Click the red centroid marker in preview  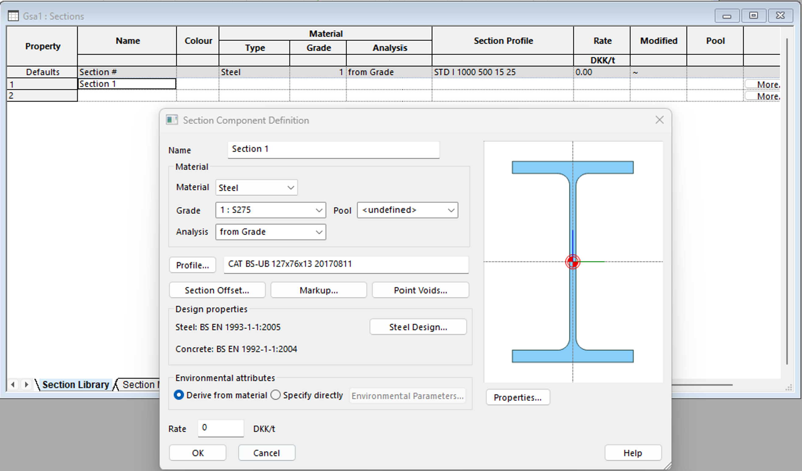(573, 262)
